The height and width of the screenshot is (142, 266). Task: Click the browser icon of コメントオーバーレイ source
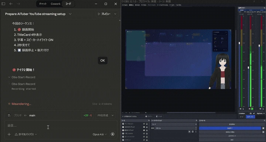point(123,127)
